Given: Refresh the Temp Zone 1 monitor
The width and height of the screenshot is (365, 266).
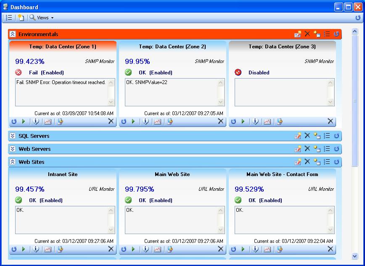Looking at the screenshot, I should pos(14,121).
